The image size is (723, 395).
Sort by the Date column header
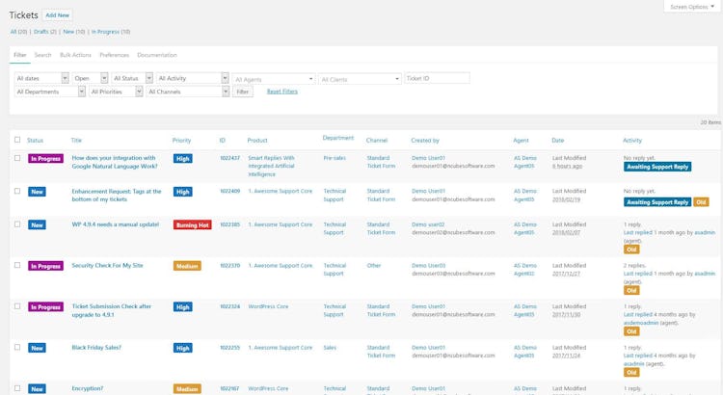558,140
